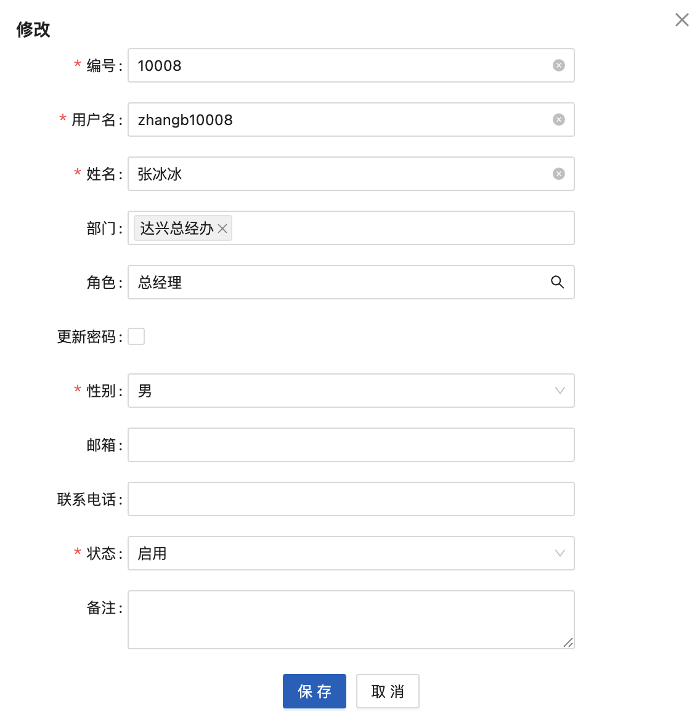The image size is (700, 722).
Task: Click the 姓名 field containing 张冰冰
Action: (333, 174)
